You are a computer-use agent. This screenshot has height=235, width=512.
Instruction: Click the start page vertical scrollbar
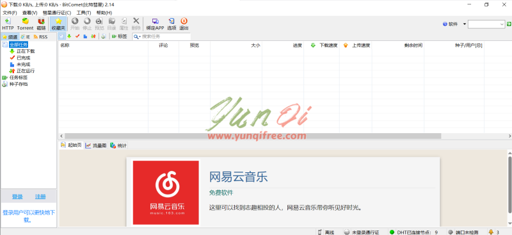coord(509,184)
